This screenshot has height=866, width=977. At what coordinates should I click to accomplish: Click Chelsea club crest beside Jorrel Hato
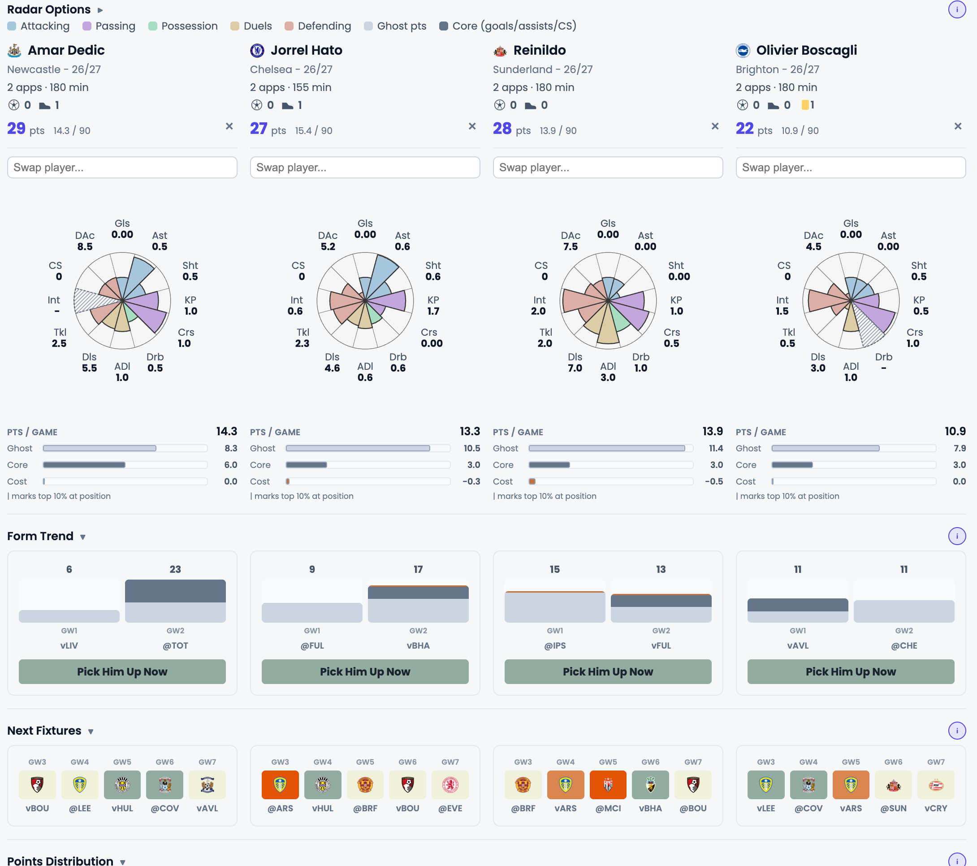[x=257, y=50]
